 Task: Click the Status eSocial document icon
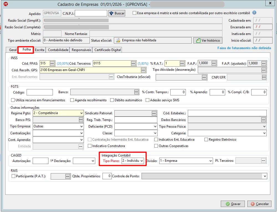[118, 40]
